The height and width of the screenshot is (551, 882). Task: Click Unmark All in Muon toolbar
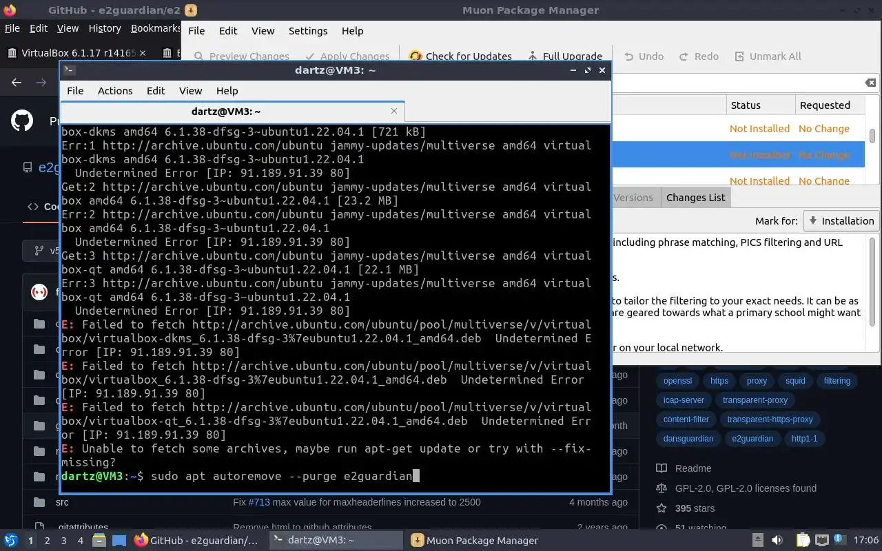(x=768, y=56)
